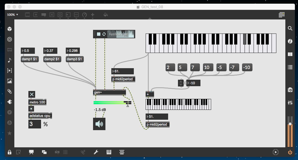Toggle the speaker audio output button

(99, 124)
